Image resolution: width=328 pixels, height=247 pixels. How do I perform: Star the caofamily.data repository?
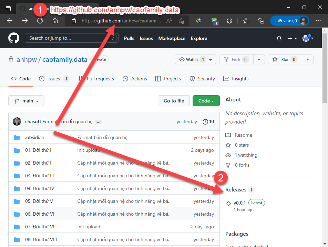pos(285,59)
